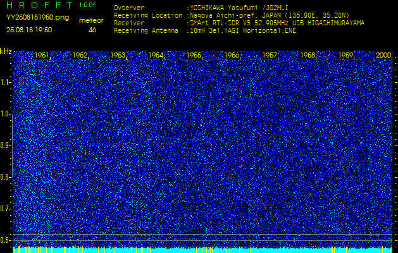Select the Nagoya Aichi-pref. JAPAN location text
Image resolution: width=398 pixels, height=253 pixels.
point(269,15)
